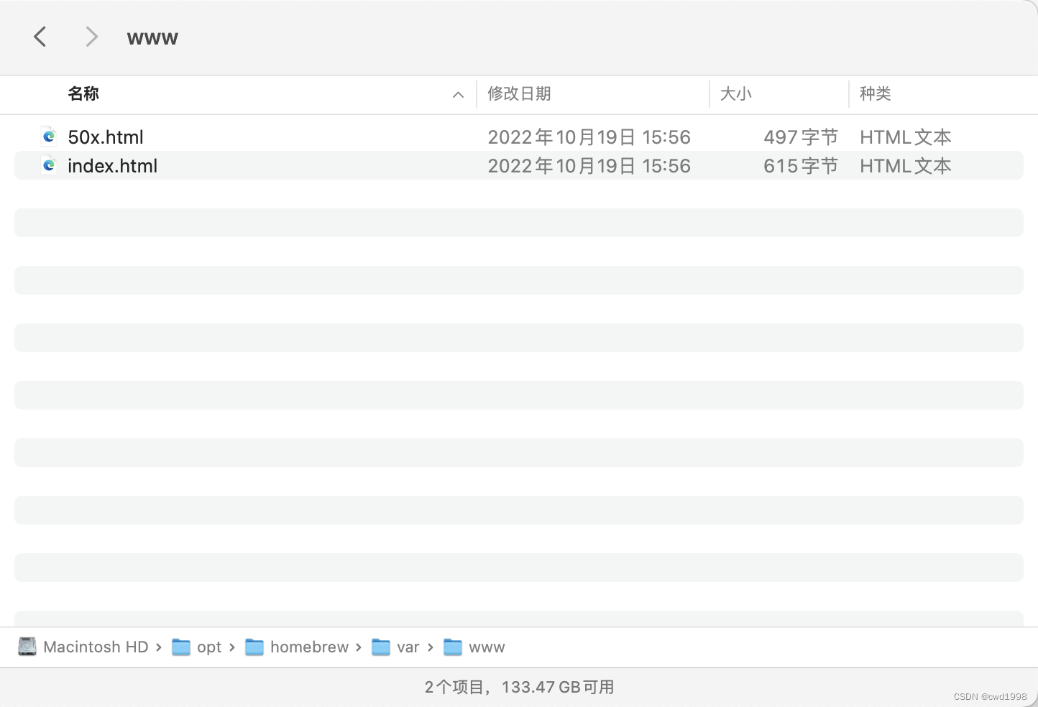Image resolution: width=1038 pixels, height=707 pixels.
Task: Click the 50x.html file icon
Action: (x=49, y=137)
